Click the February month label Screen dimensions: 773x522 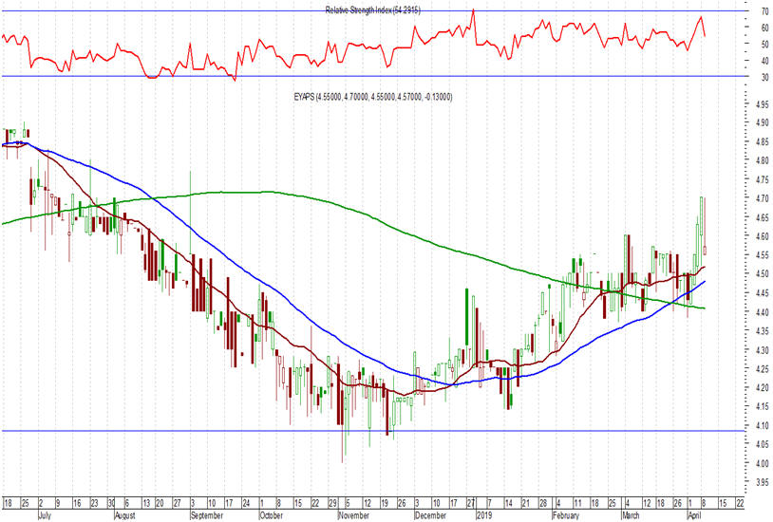point(565,515)
